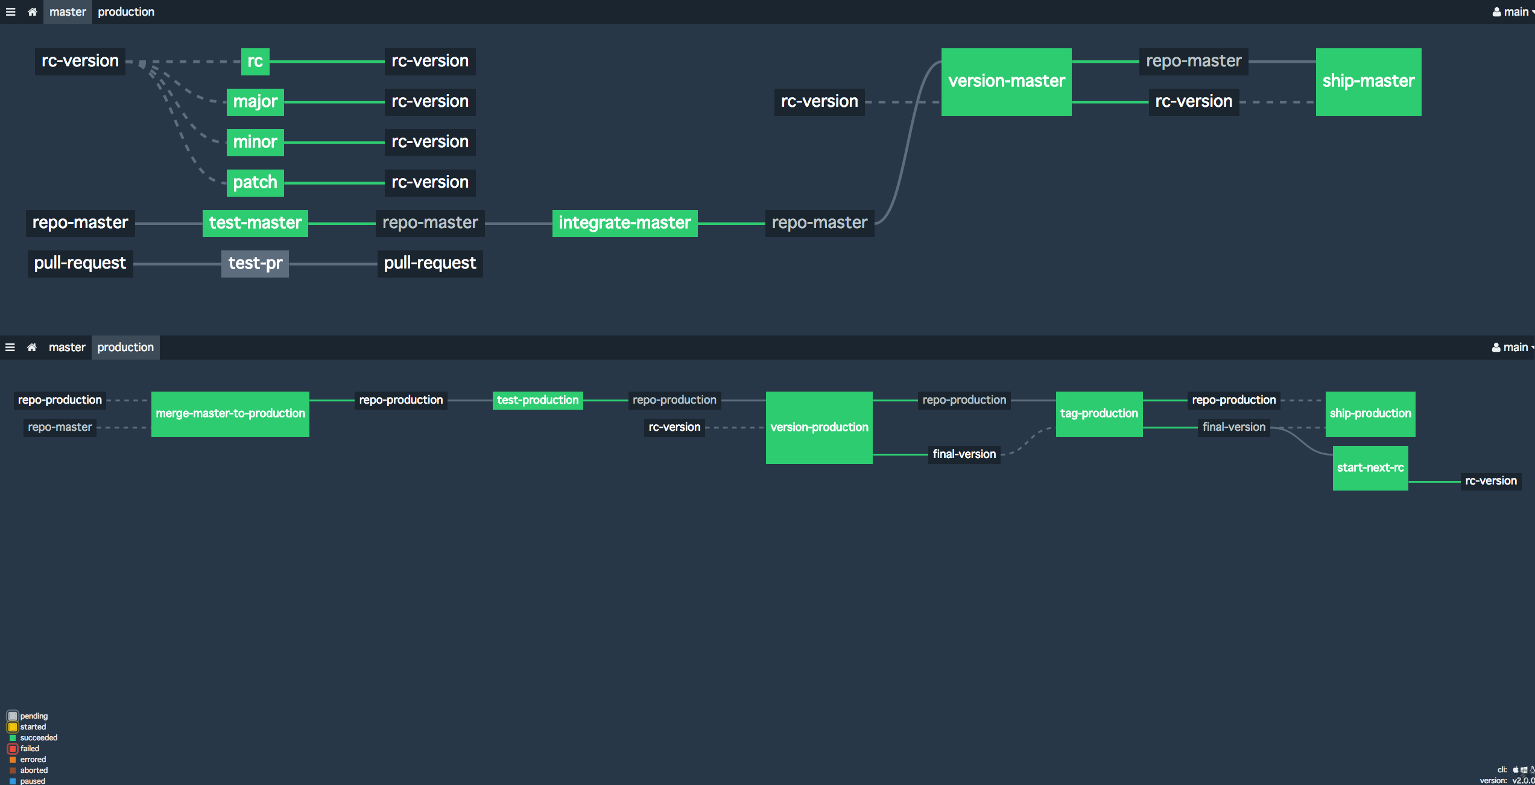Download the Linux CLI via penguin icon
This screenshot has width=1535, height=785.
click(1532, 770)
